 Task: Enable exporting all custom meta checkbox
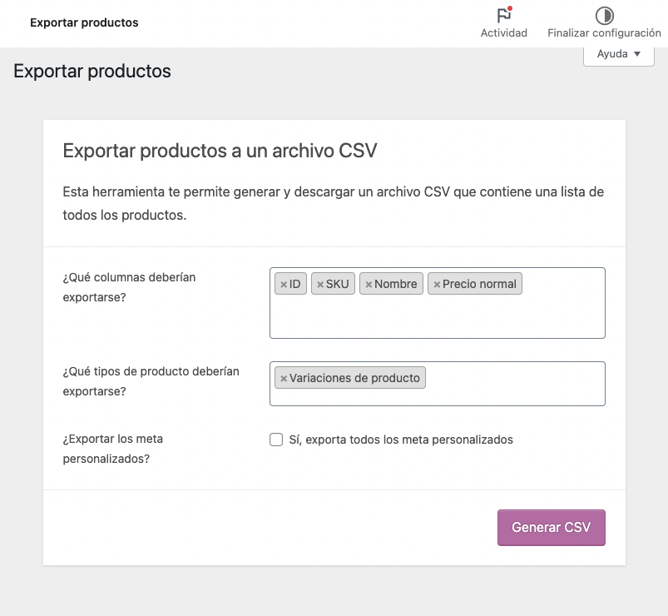click(x=276, y=440)
